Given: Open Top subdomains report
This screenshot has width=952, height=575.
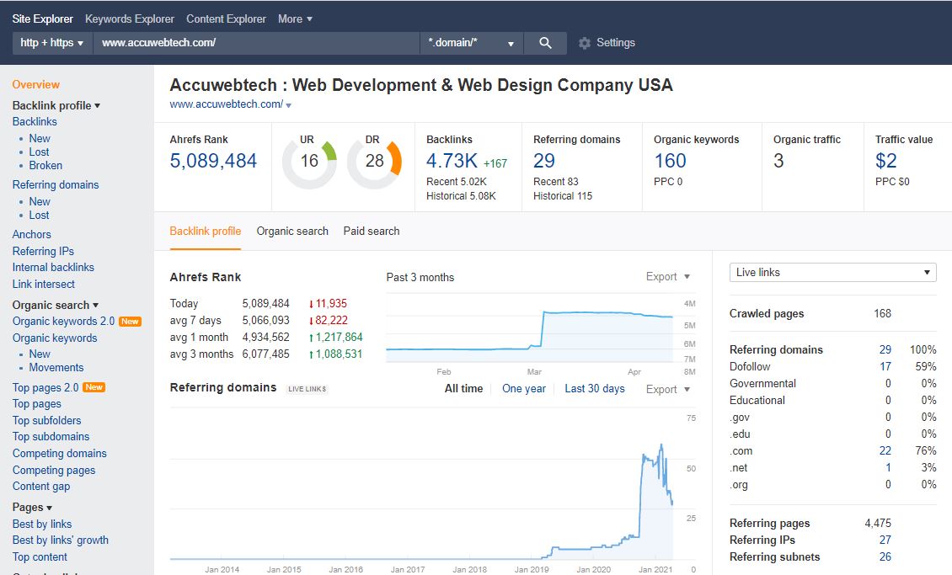Looking at the screenshot, I should (x=51, y=436).
